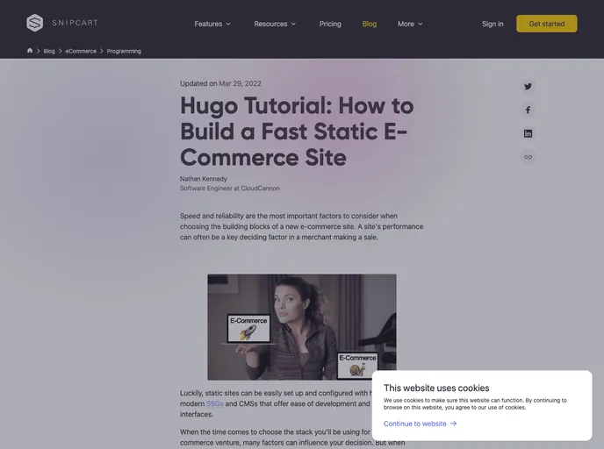Go to the Blog section in the navigation
The width and height of the screenshot is (604, 449).
click(369, 24)
